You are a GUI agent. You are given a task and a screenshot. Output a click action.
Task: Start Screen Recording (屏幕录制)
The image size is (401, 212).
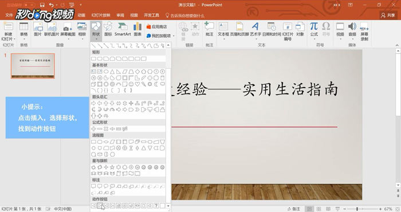click(364, 32)
